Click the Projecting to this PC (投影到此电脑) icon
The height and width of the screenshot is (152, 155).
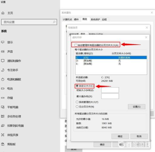pos(3,125)
